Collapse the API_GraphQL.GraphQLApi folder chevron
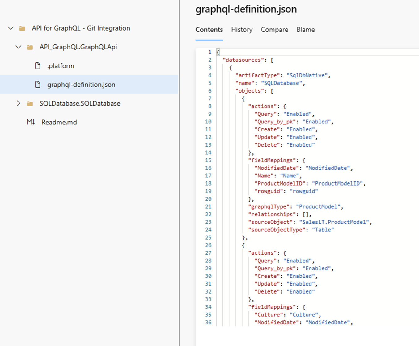This screenshot has width=419, height=346. point(19,47)
